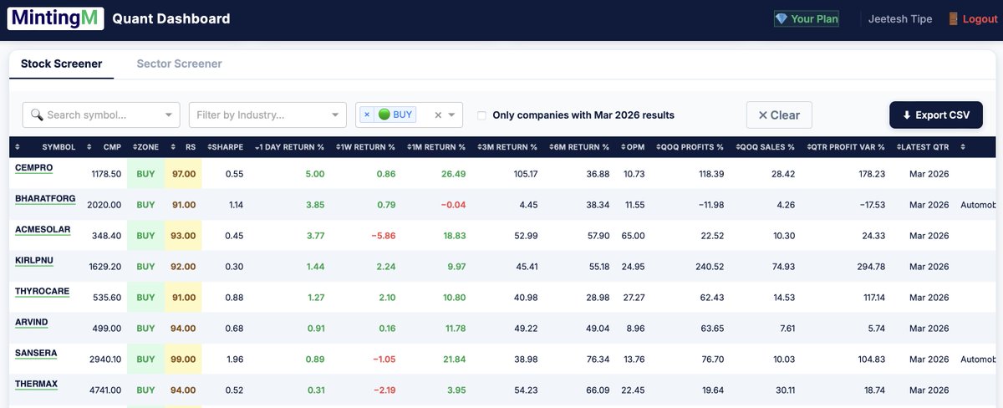1003x408 pixels.
Task: Click RS value 99.00 for SANSERA
Action: [x=182, y=360]
